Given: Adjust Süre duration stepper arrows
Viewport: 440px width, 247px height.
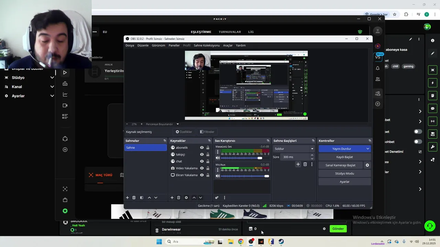Looking at the screenshot, I should click(312, 157).
